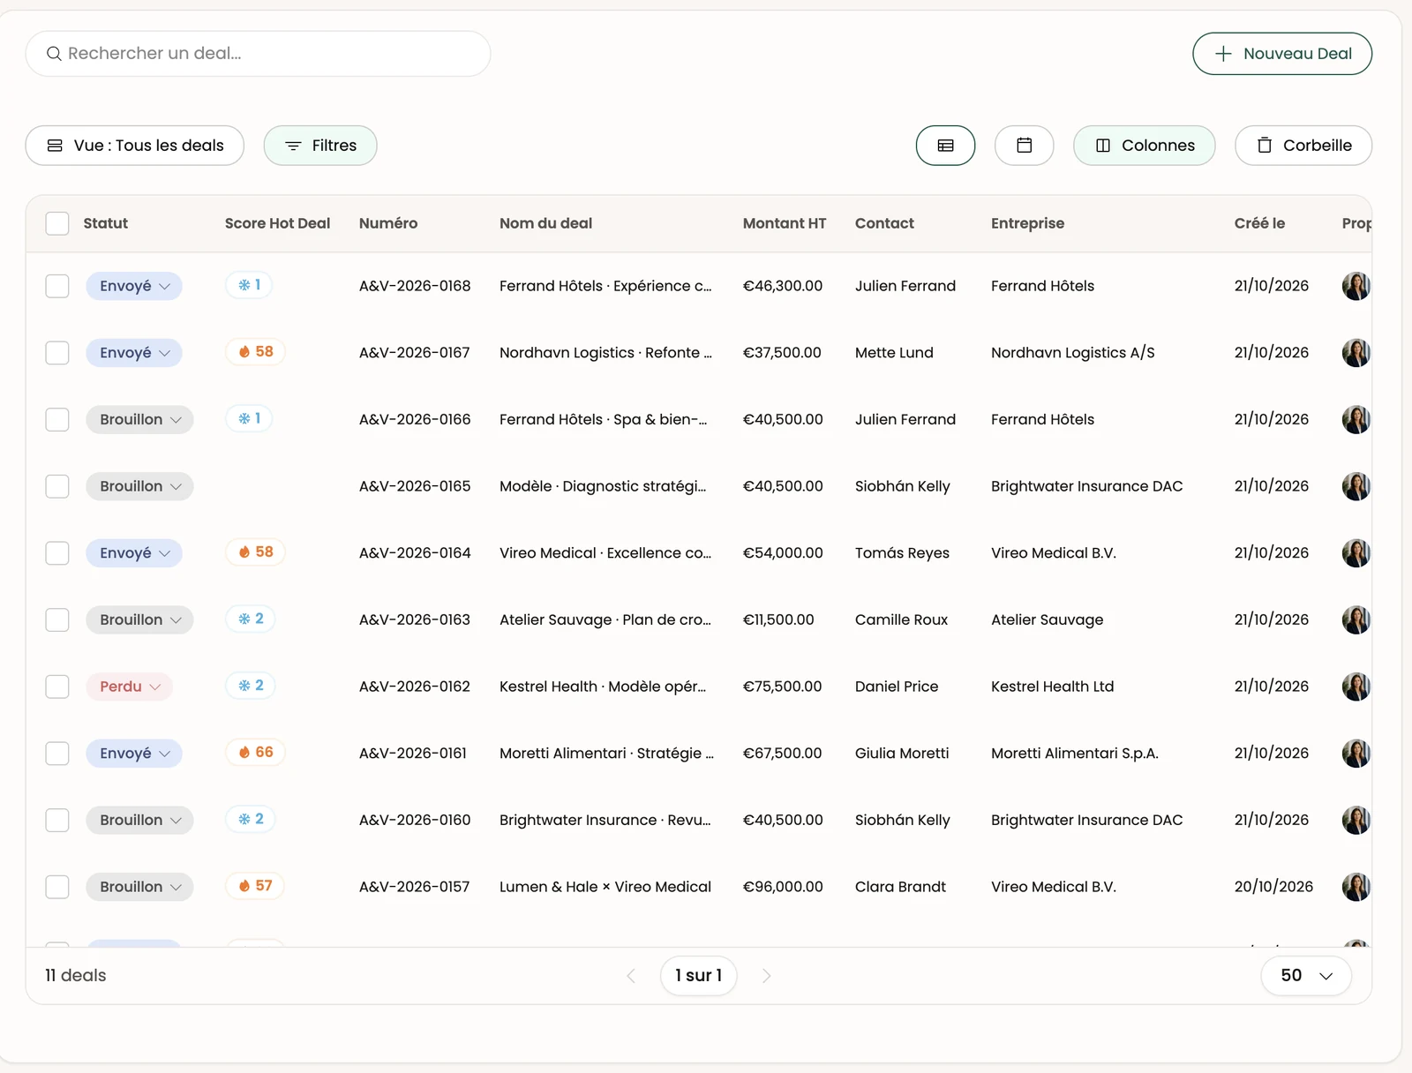Go to previous page arrow

coord(631,976)
